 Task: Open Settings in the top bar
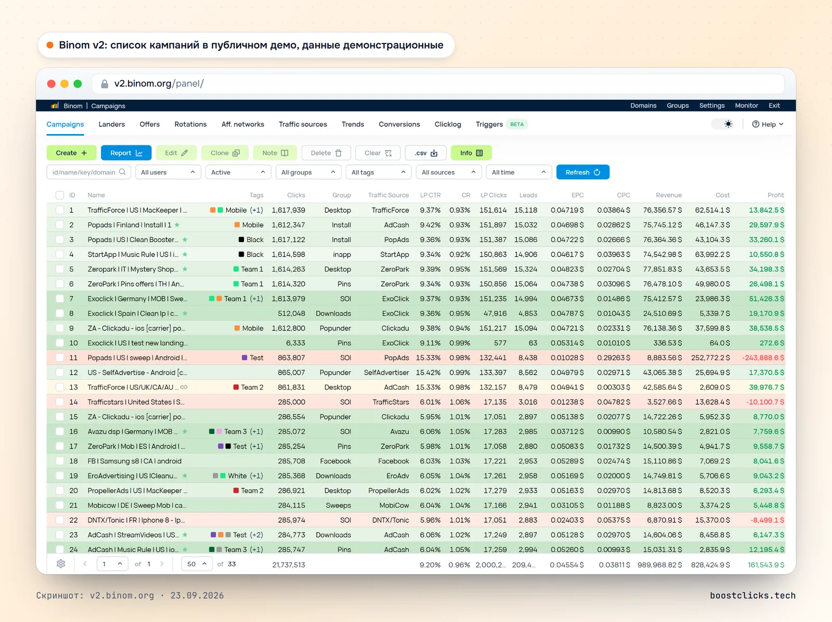pyautogui.click(x=712, y=105)
